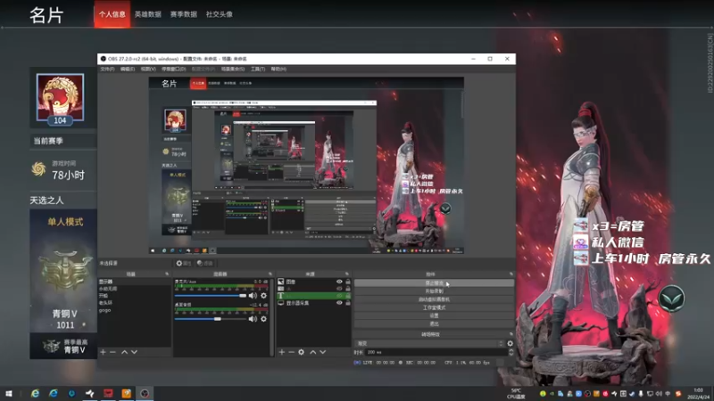The width and height of the screenshot is (714, 401).
Task: Mute the 桌面音频 channel speaker icon
Action: click(253, 319)
